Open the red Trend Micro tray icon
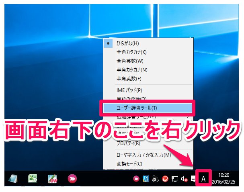This screenshot has width=244, height=192. 165,179
